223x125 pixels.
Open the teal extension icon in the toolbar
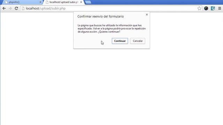point(213,8)
